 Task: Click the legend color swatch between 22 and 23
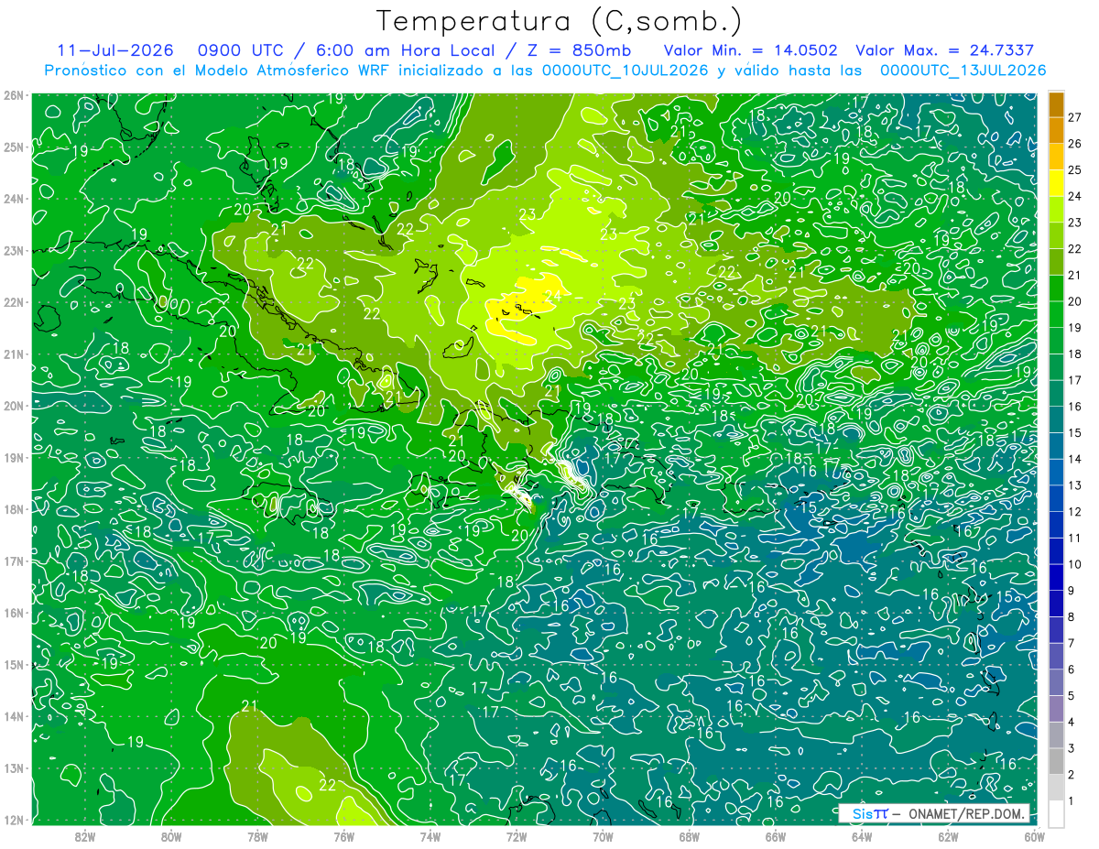pyautogui.click(x=1056, y=235)
